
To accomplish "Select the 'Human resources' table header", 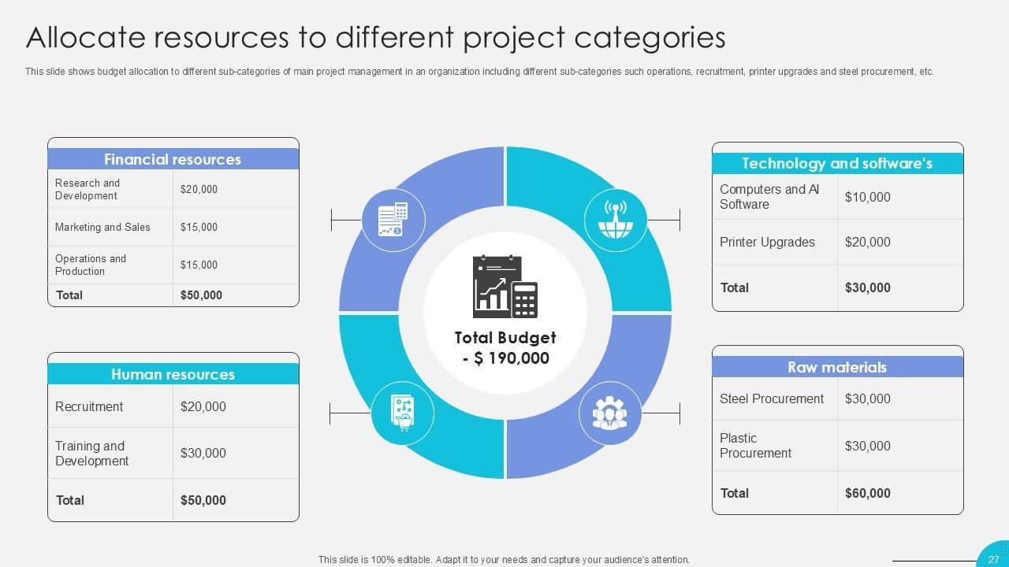I will point(173,374).
